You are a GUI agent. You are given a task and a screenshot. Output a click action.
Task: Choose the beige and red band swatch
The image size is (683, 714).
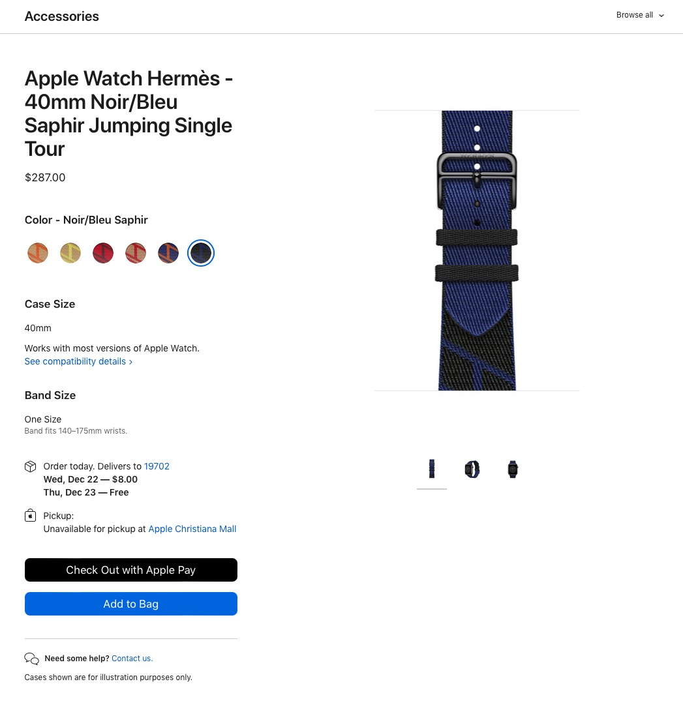(x=136, y=253)
